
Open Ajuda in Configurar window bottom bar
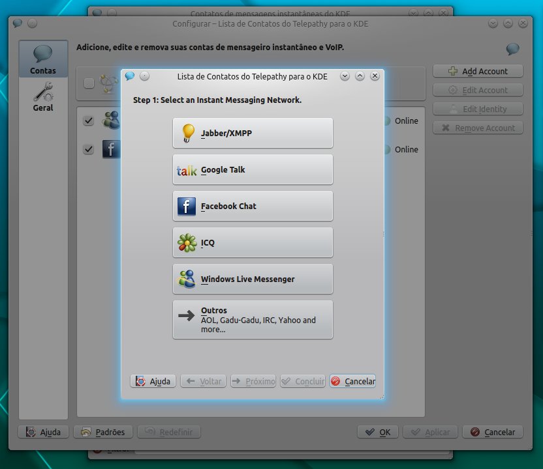click(x=43, y=432)
